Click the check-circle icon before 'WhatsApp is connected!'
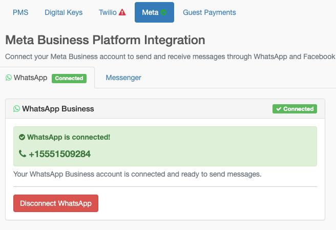Viewport: 336px width, 230px height. pos(22,137)
